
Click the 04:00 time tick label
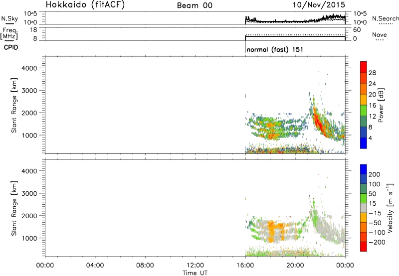[x=95, y=266]
